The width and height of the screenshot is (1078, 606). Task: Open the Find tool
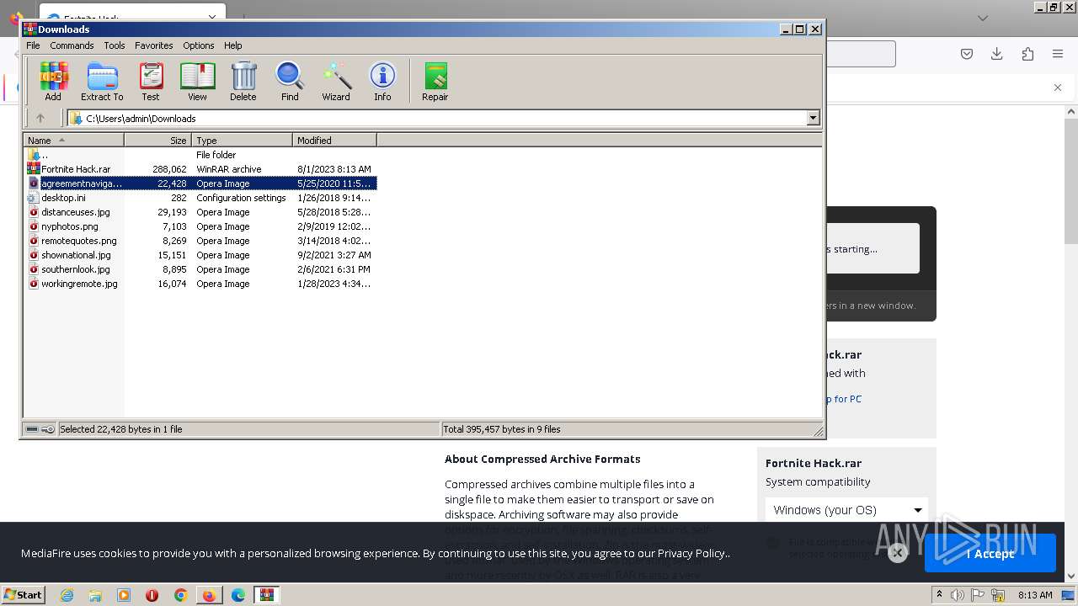tap(290, 82)
